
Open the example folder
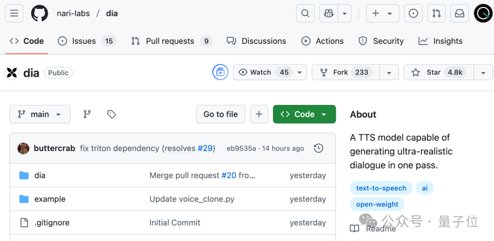[50, 199]
